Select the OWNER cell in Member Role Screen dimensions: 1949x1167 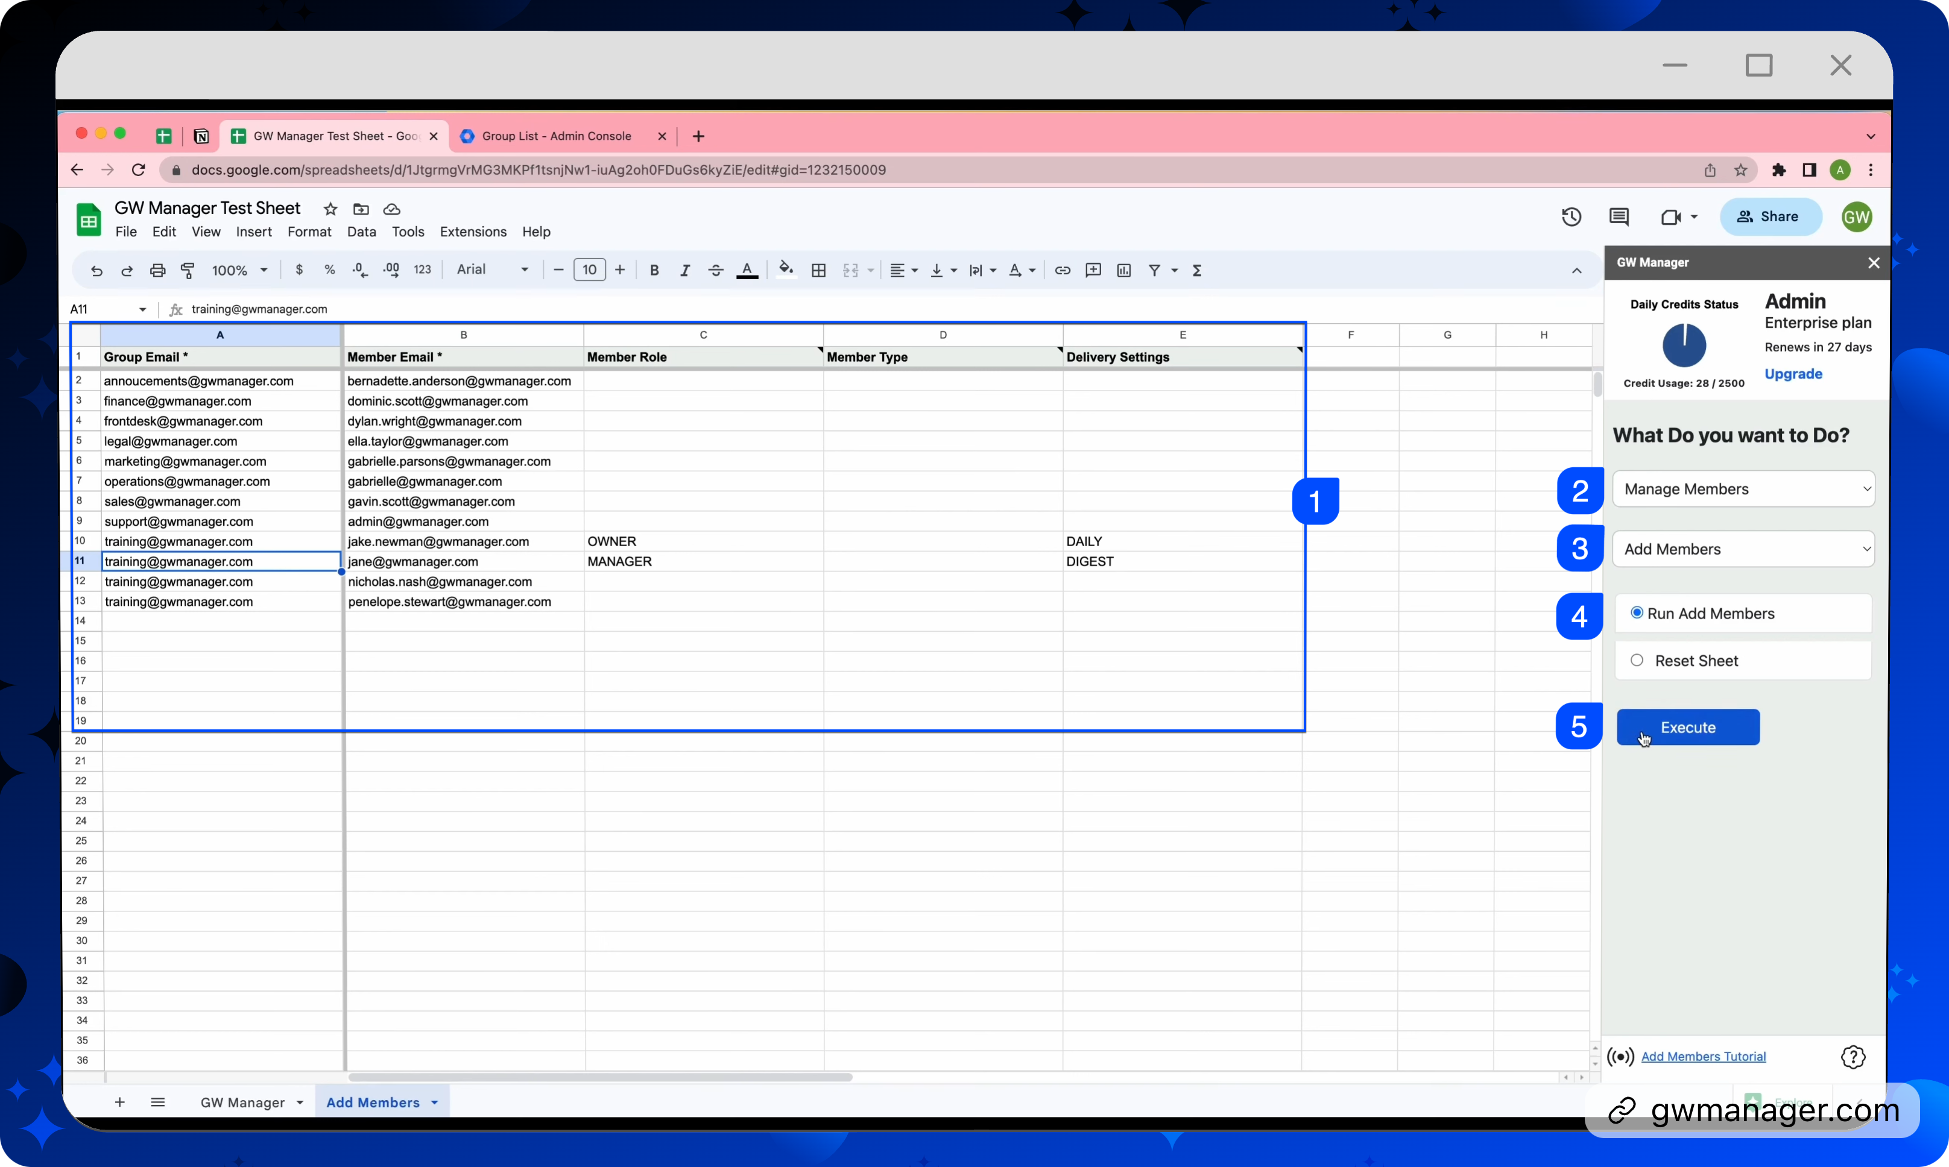[x=703, y=541]
